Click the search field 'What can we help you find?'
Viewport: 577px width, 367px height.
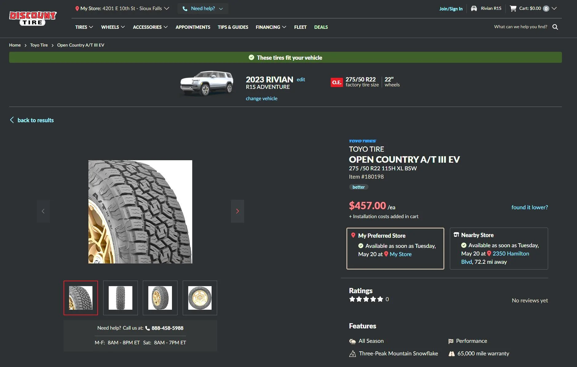(520, 27)
